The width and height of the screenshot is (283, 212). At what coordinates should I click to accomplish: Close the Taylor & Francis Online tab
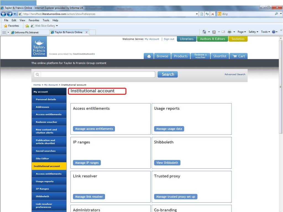pos(87,32)
